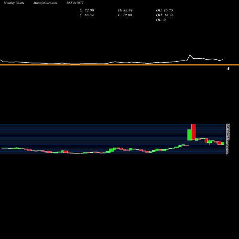
Task: Click the MunafaSutra.com label
Action: coord(45,3)
